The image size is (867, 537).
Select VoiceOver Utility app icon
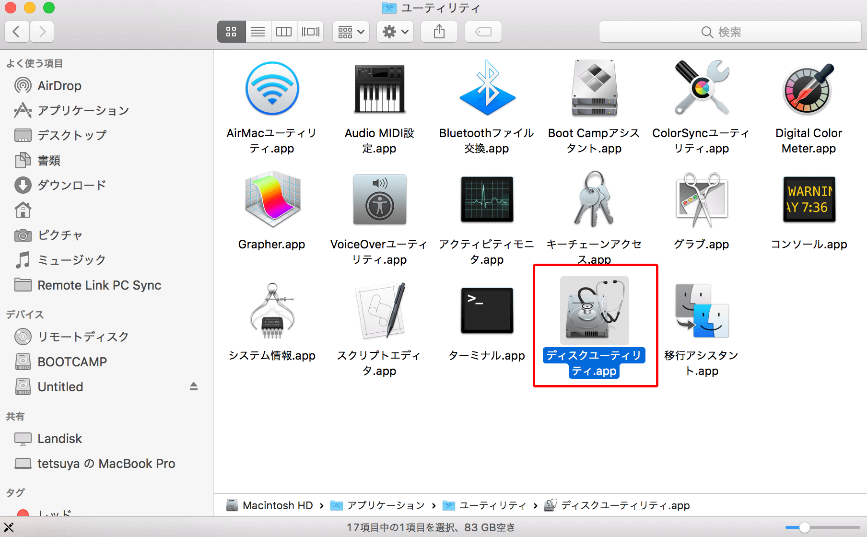[379, 199]
